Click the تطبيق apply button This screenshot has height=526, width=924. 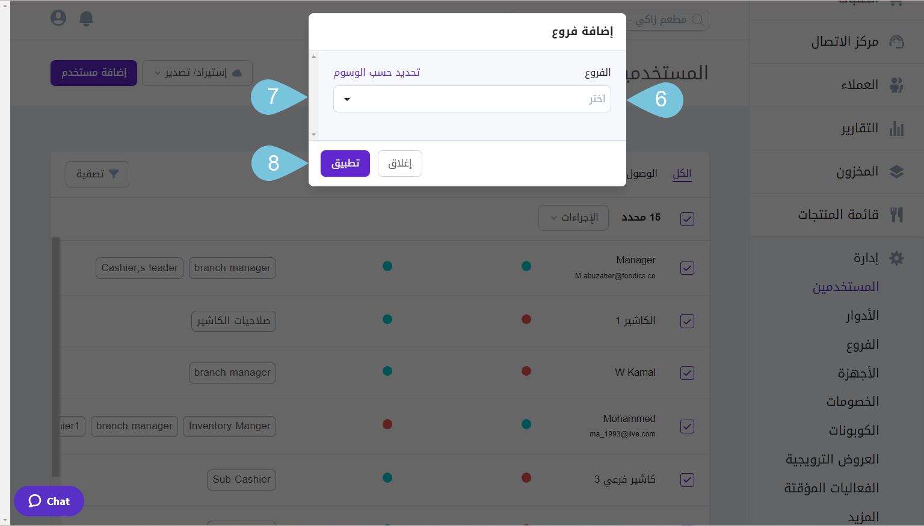[345, 163]
